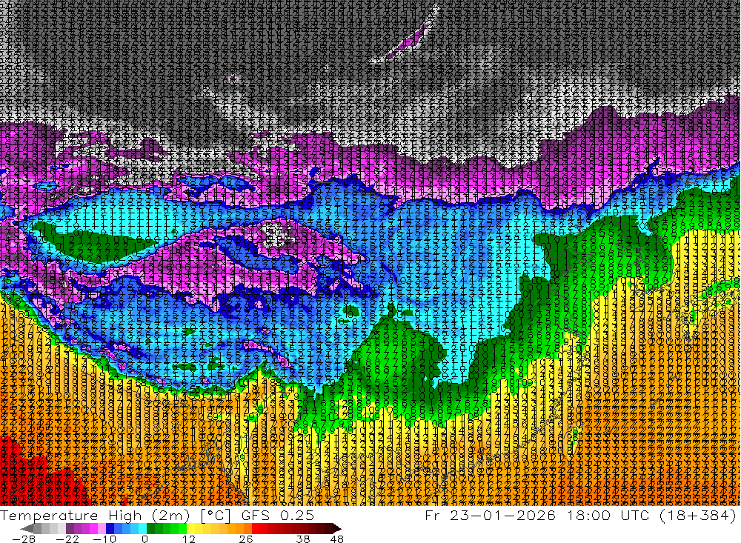Click the '-28' legend label
The width and height of the screenshot is (741, 543).
[24, 539]
